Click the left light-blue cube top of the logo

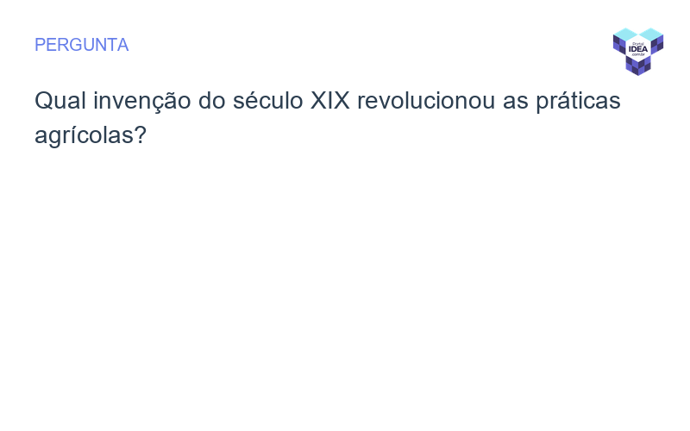[625, 34]
